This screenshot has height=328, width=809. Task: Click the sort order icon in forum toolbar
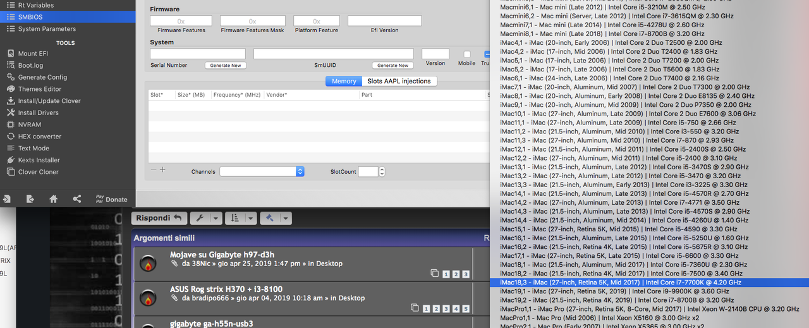[234, 218]
